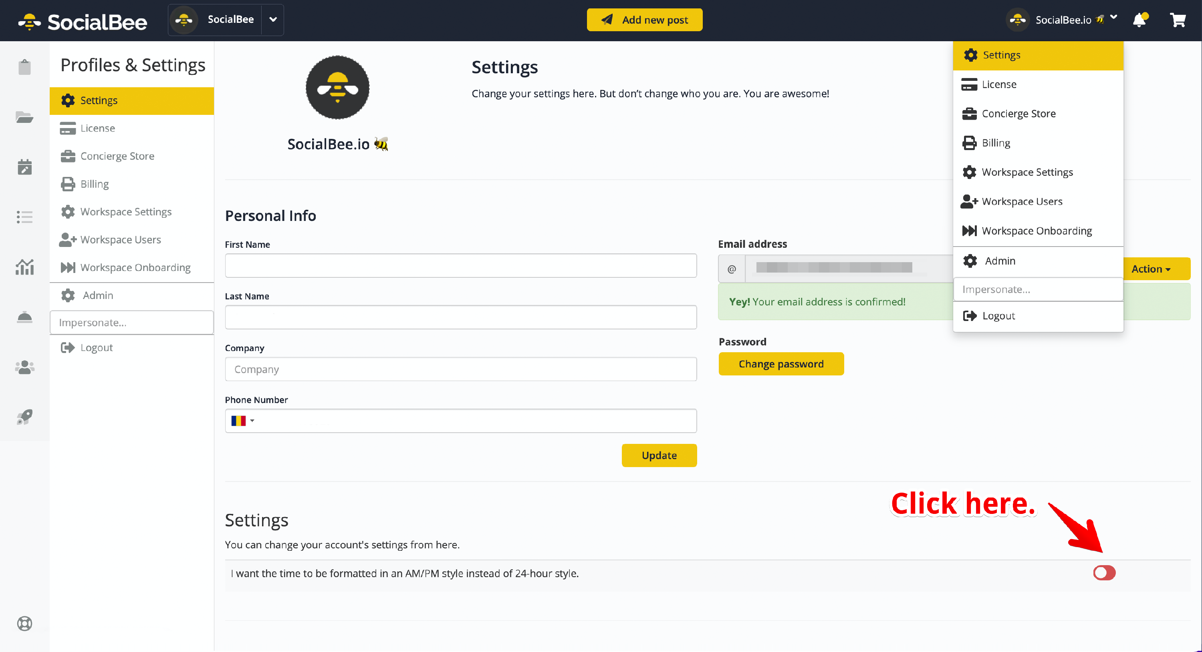Click the Update button
This screenshot has width=1202, height=652.
(659, 455)
